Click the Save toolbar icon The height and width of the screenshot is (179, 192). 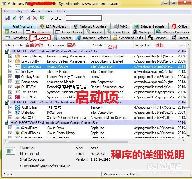pos(7,18)
